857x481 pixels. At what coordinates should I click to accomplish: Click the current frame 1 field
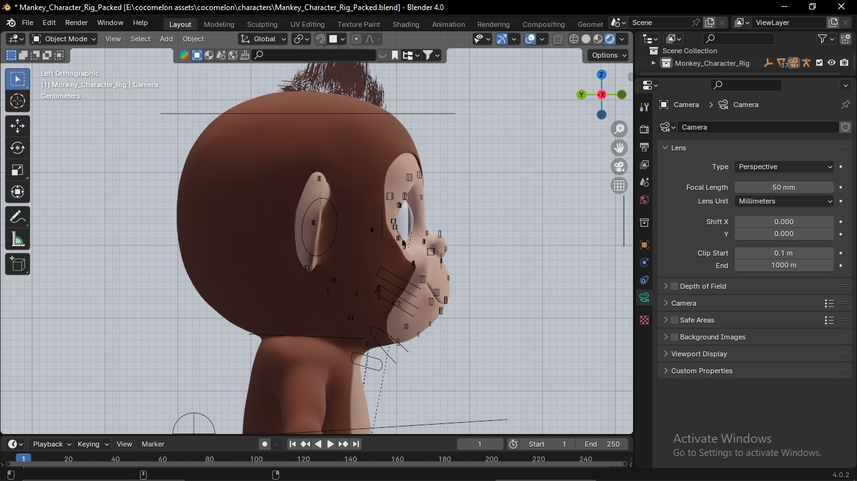480,444
